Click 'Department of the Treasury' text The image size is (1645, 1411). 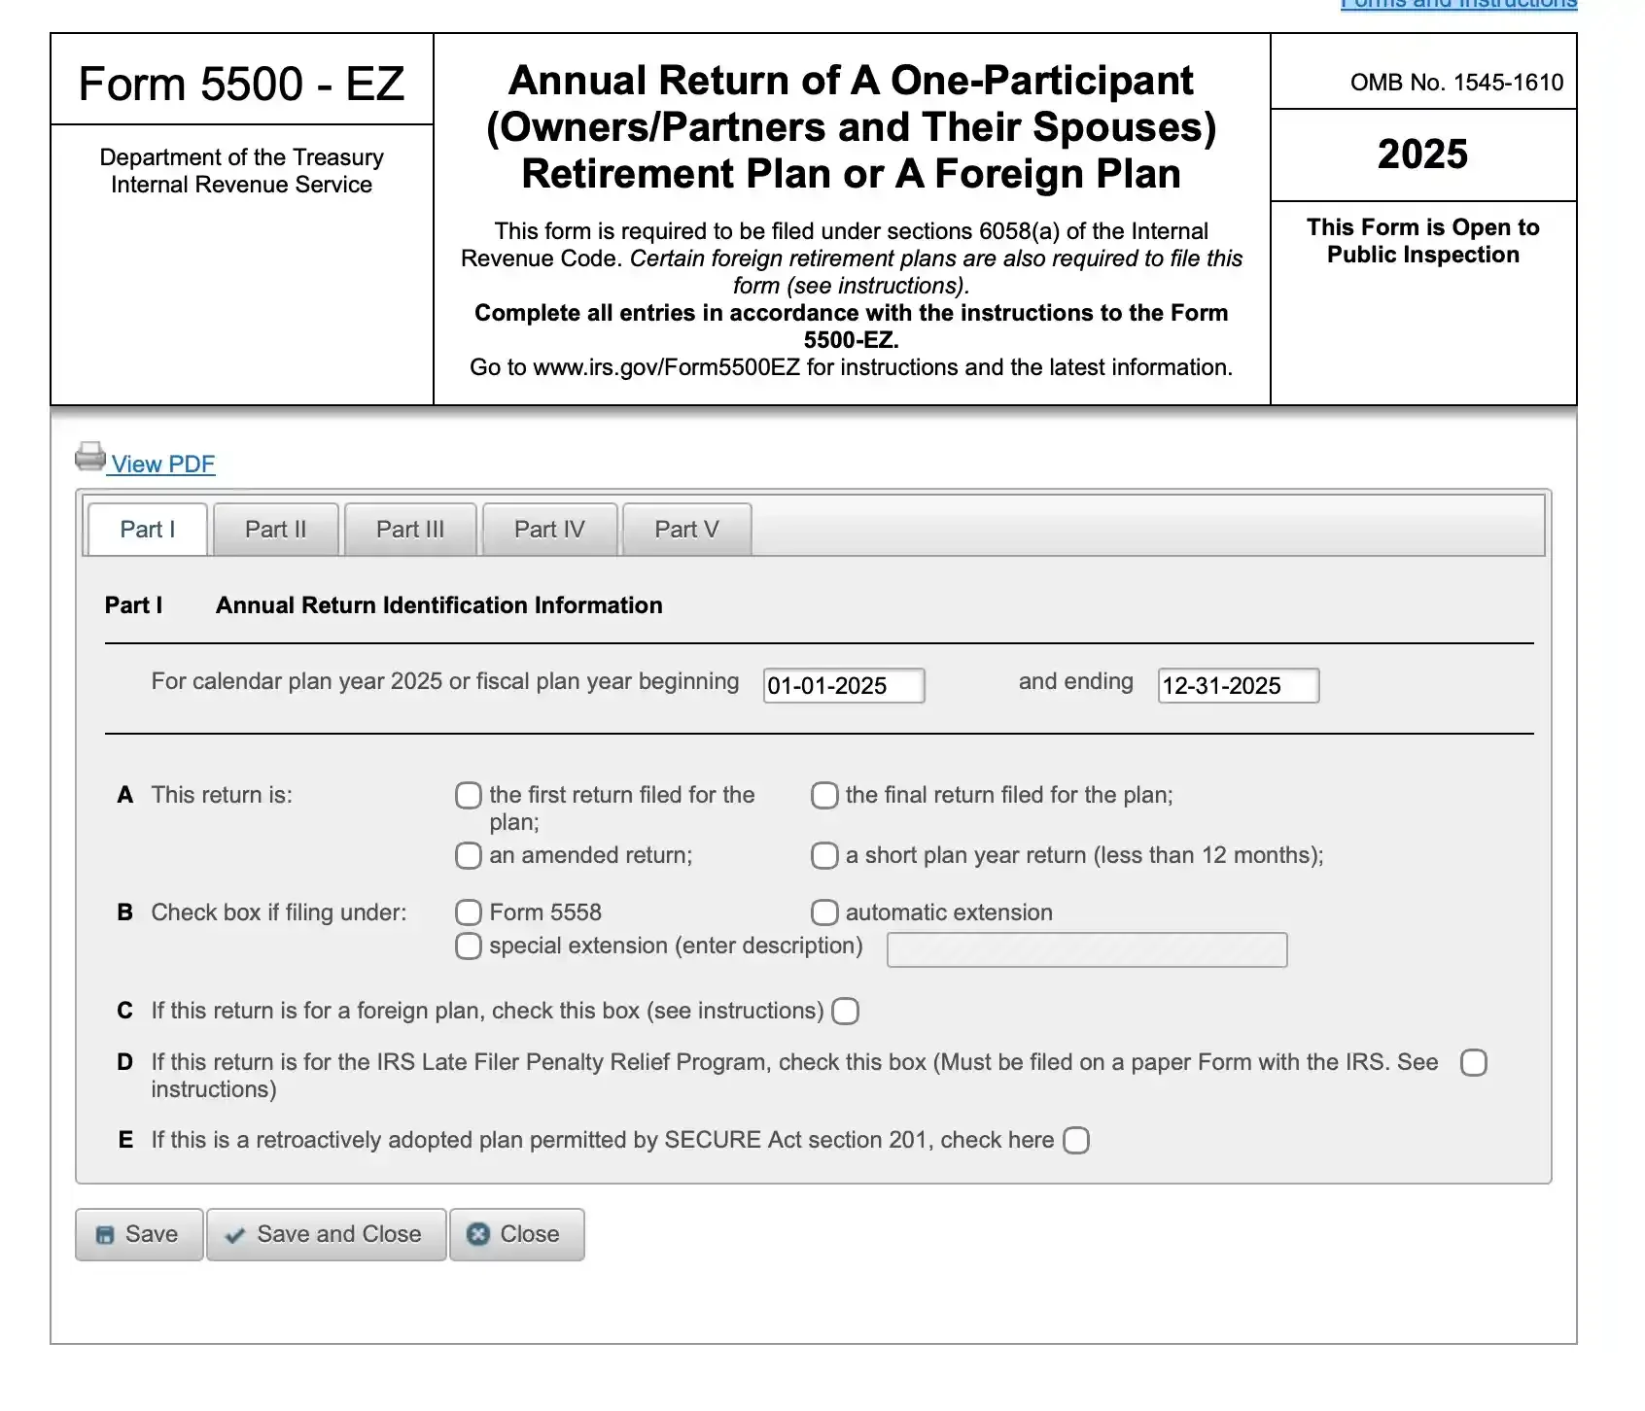click(241, 157)
